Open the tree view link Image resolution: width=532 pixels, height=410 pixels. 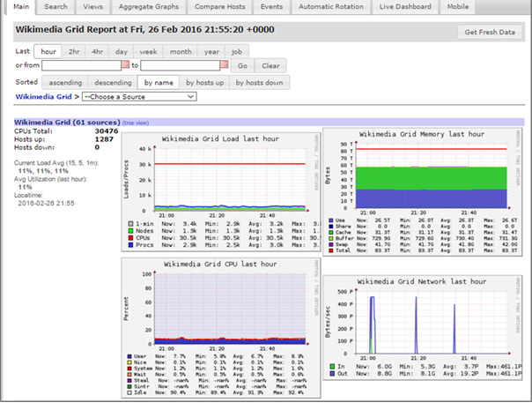(x=136, y=123)
